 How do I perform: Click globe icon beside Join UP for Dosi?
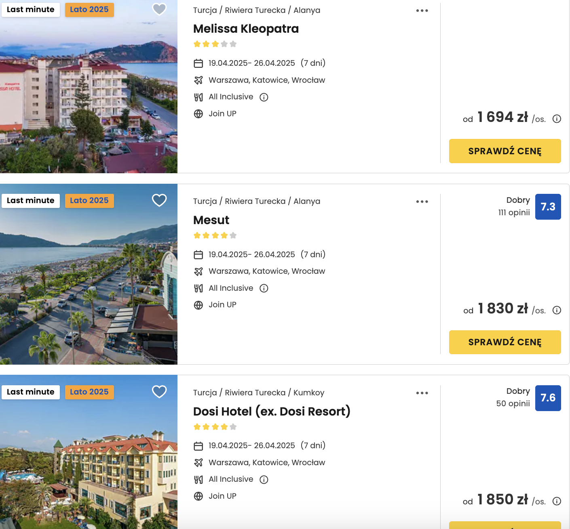198,496
